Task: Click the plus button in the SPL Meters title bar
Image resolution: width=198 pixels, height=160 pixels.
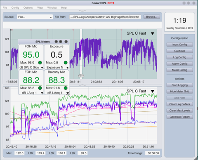Action: 61,42
